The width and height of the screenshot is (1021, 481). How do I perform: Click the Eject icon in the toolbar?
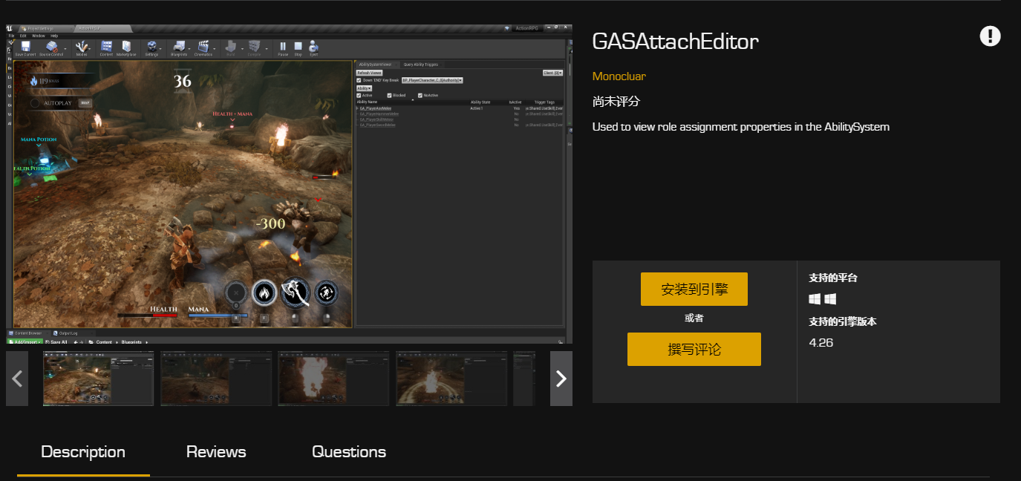click(313, 48)
